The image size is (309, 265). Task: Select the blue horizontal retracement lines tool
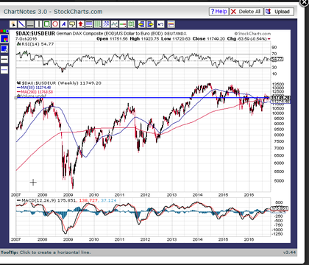point(89,24)
